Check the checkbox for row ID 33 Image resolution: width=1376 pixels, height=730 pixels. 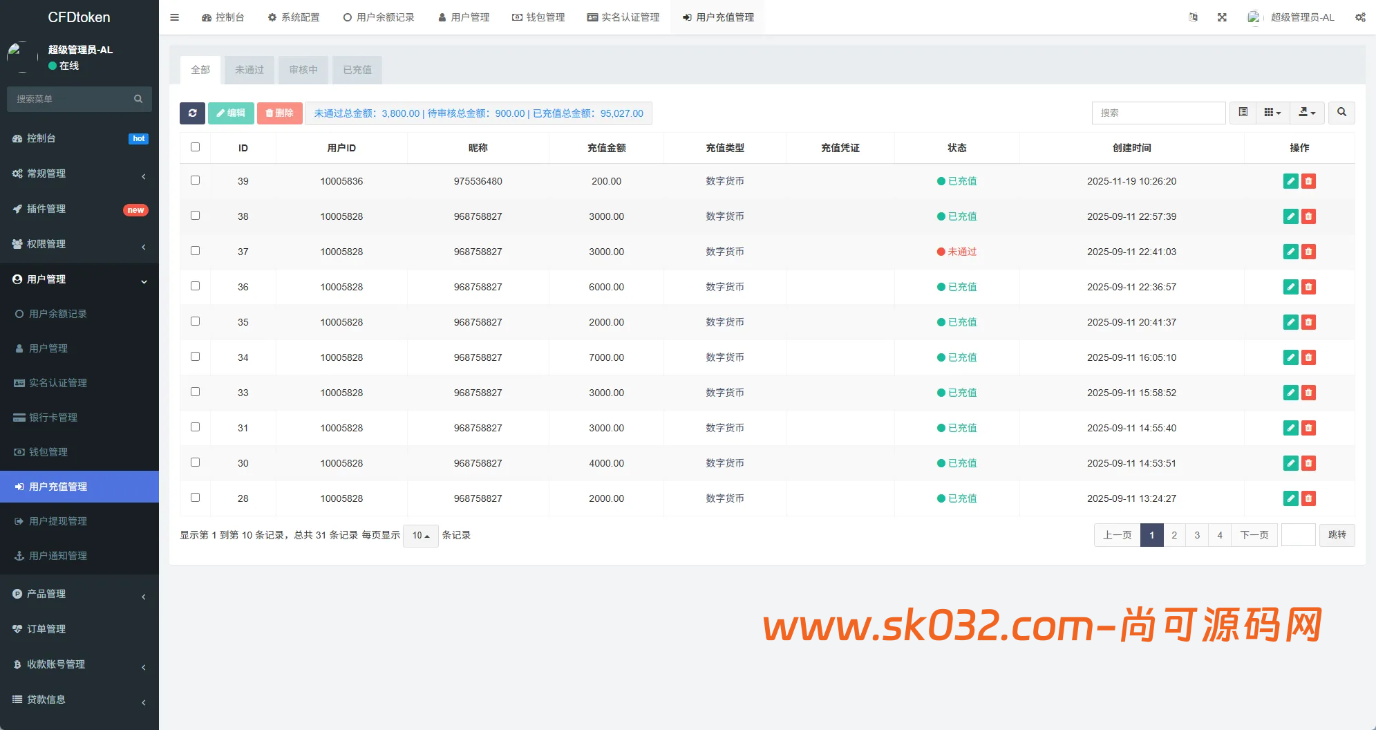click(x=195, y=392)
